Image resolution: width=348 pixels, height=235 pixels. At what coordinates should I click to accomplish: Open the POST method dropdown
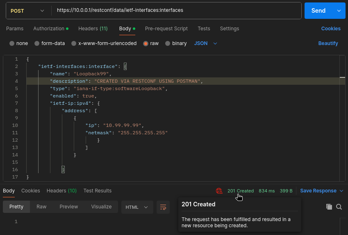point(27,11)
